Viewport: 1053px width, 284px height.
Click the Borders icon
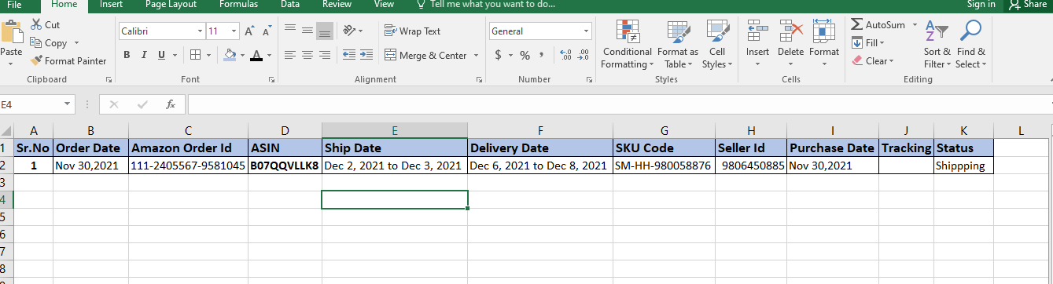196,55
